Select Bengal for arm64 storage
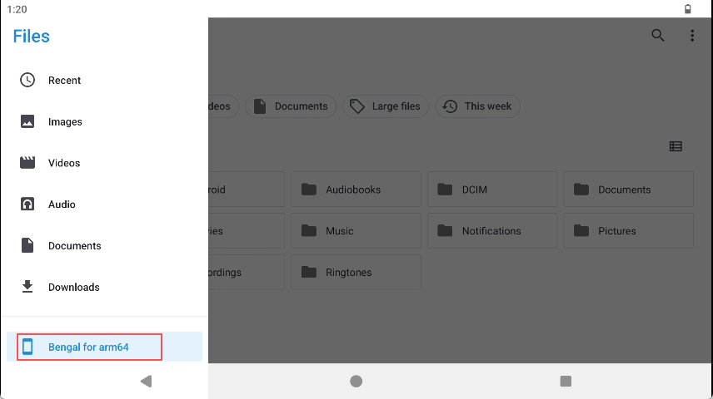Screen dimensions: 713x399 (88, 347)
